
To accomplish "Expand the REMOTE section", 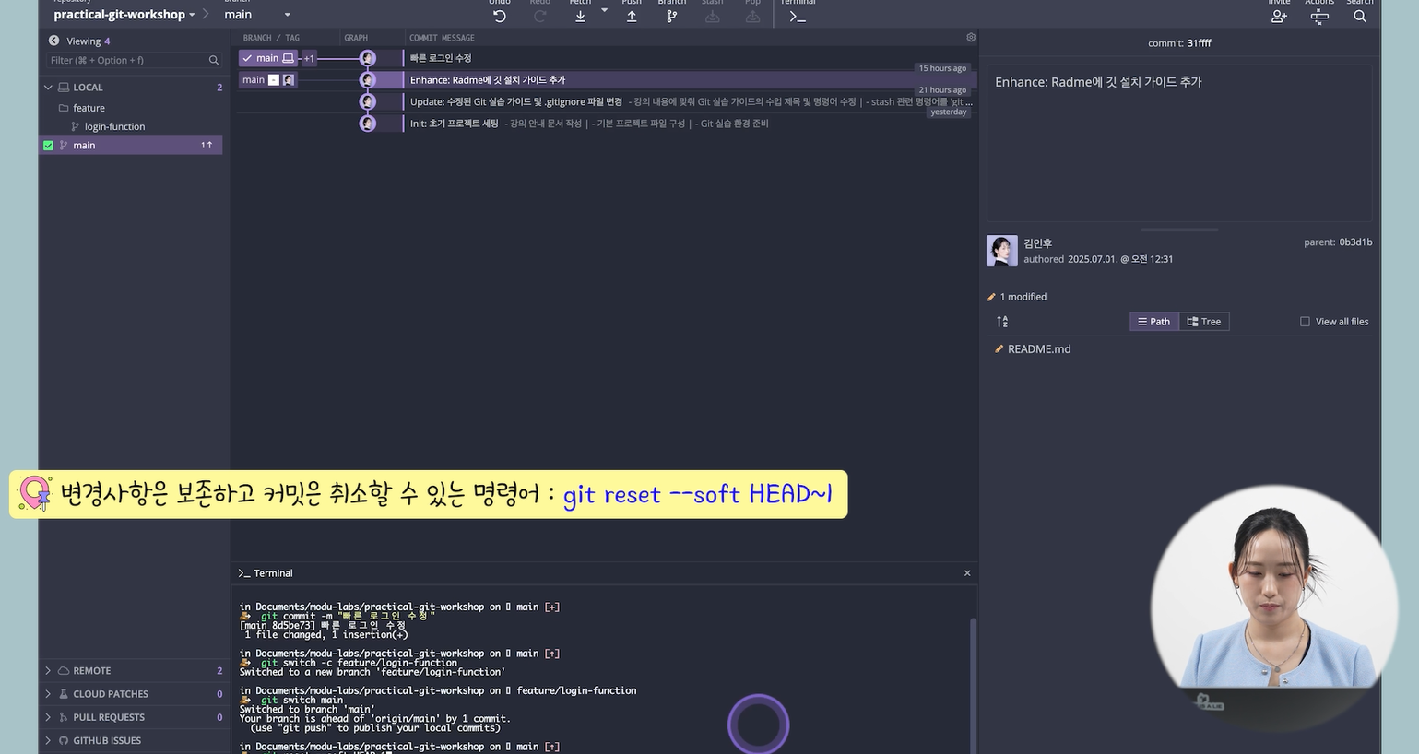I will tap(48, 671).
